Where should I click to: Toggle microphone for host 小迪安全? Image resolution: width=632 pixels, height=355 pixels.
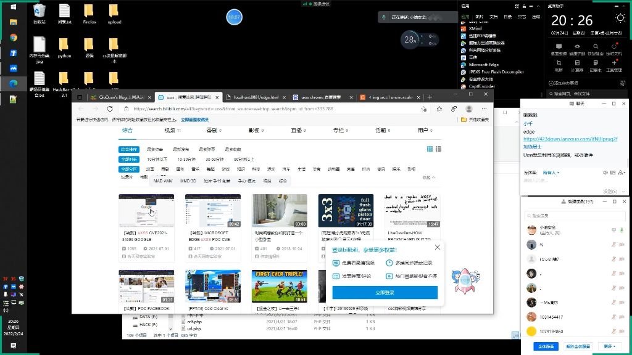pos(622,231)
